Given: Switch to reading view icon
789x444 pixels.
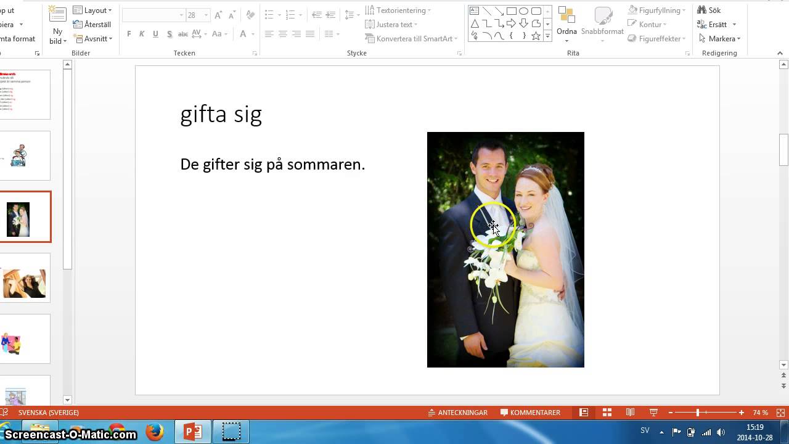Looking at the screenshot, I should coord(630,413).
